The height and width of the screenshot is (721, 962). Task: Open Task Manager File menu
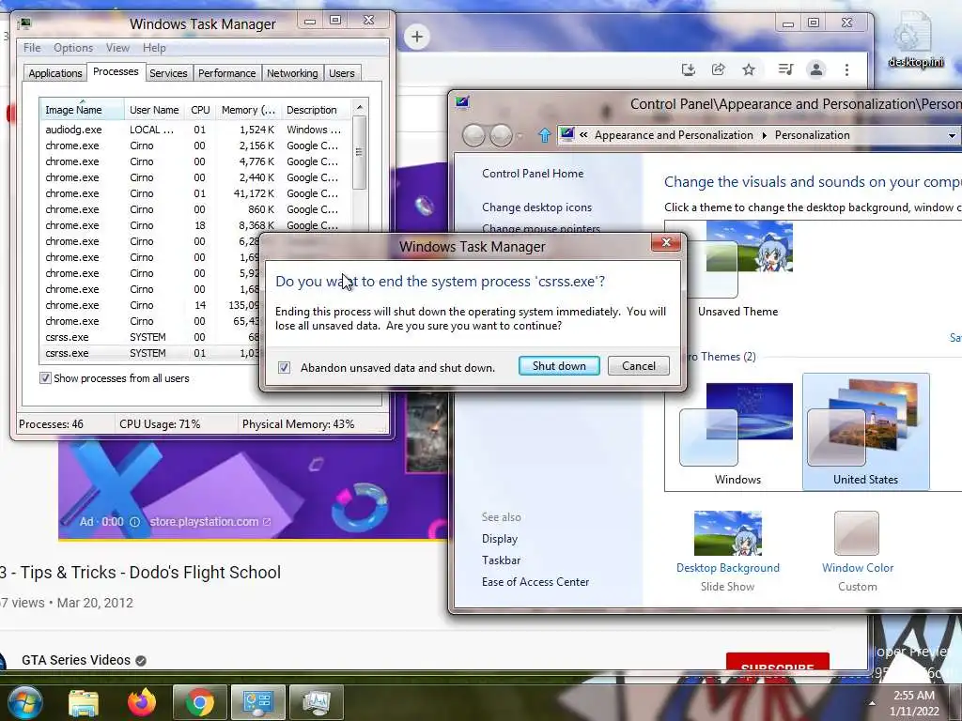click(32, 48)
